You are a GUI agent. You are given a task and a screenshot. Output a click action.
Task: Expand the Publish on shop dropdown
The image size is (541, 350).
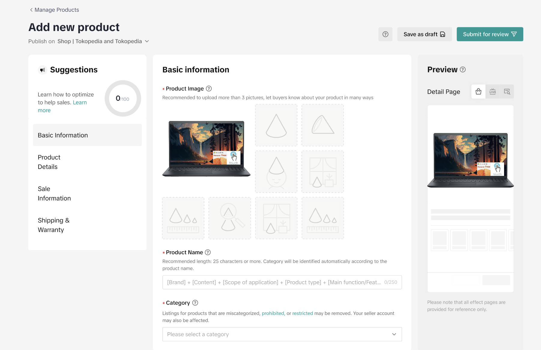147,41
